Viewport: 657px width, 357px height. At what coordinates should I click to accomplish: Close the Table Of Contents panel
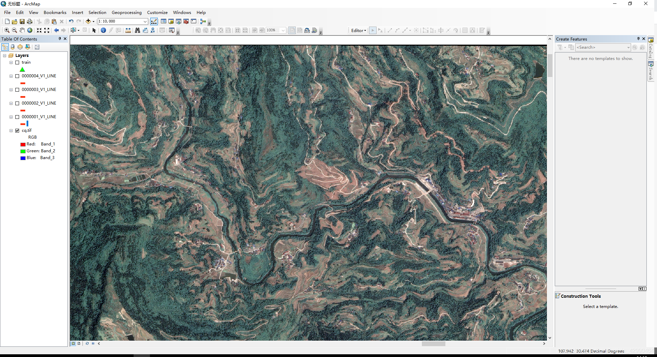[65, 39]
